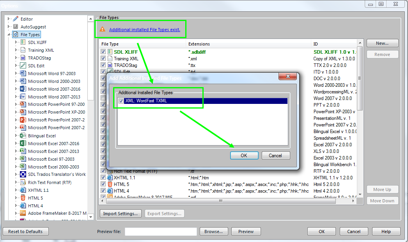Sort by the Extensions column header
Viewport: 408px width, 242px height.
click(248, 44)
